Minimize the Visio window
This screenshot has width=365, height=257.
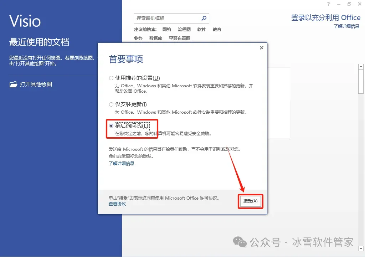click(339, 4)
